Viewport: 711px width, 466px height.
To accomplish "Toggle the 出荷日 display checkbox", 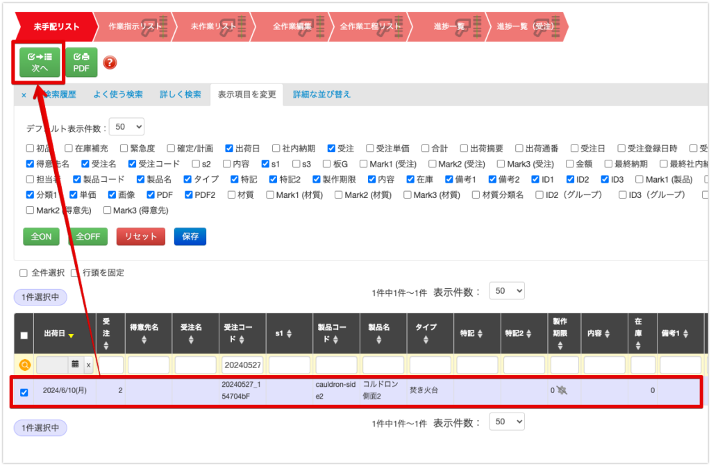I will point(229,149).
